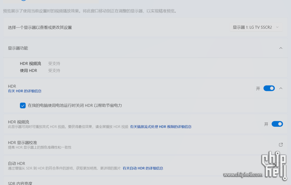This screenshot has height=185, width=291.
Task: Click the 自动 HDR setting title
Action: point(17,164)
